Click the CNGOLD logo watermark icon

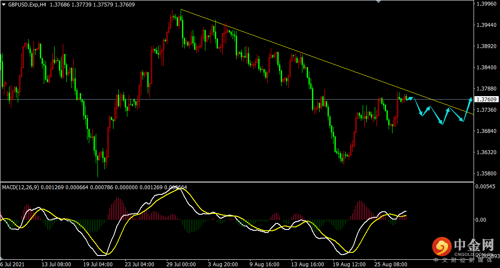pyautogui.click(x=442, y=246)
